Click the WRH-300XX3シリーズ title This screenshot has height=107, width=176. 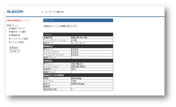coord(18,21)
